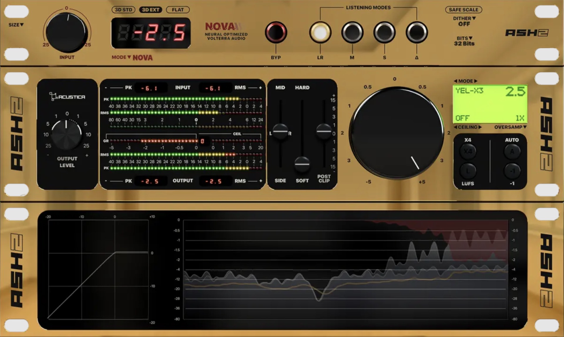The image size is (564, 337).
Task: Click the left arrow beside CEILING
Action: point(456,127)
